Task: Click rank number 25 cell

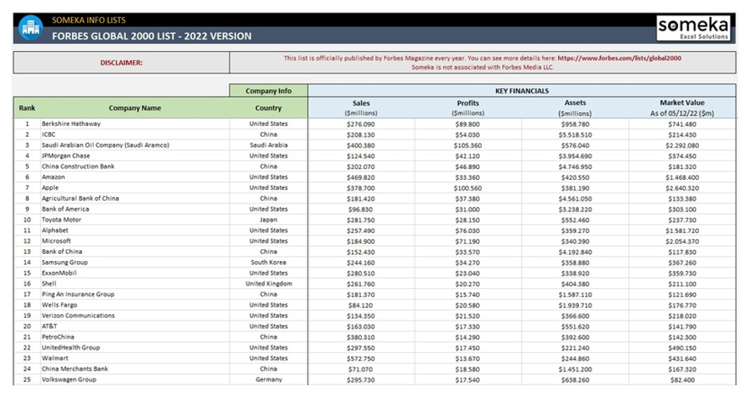Action: point(27,380)
